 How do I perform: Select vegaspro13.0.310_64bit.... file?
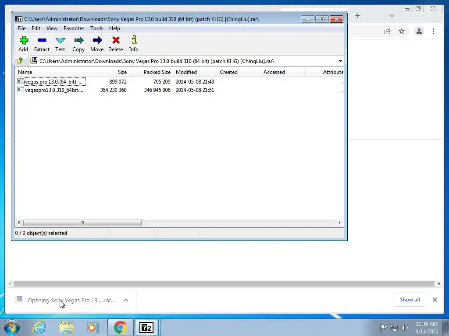pos(54,90)
